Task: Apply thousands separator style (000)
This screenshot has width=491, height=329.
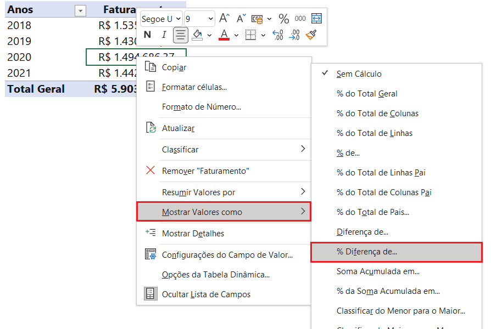Action: coord(300,19)
